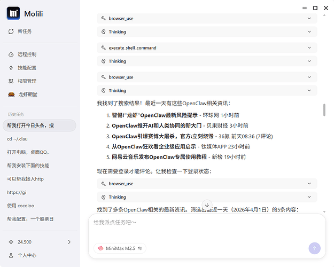This screenshot has width=334, height=267.
Task: Click the purple send arrow button
Action: click(x=314, y=248)
